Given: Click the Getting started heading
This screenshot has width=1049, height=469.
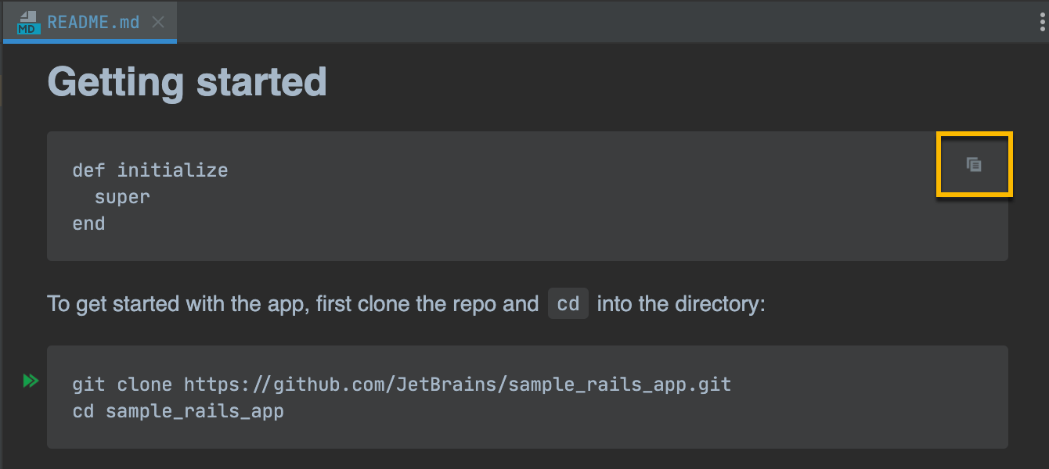Looking at the screenshot, I should tap(187, 81).
